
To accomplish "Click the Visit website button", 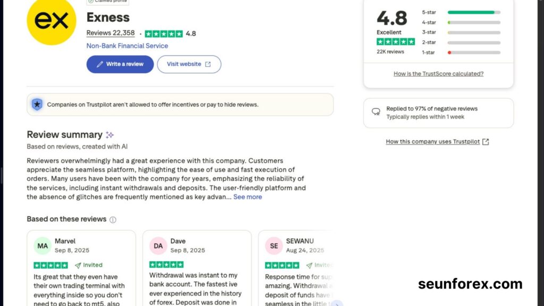I will (x=189, y=64).
